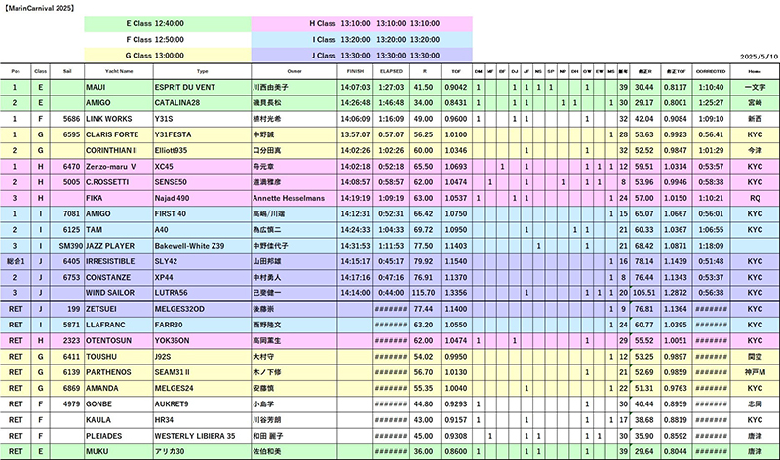780x460 pixels.
Task: Click home cell RQ
Action: click(x=755, y=198)
